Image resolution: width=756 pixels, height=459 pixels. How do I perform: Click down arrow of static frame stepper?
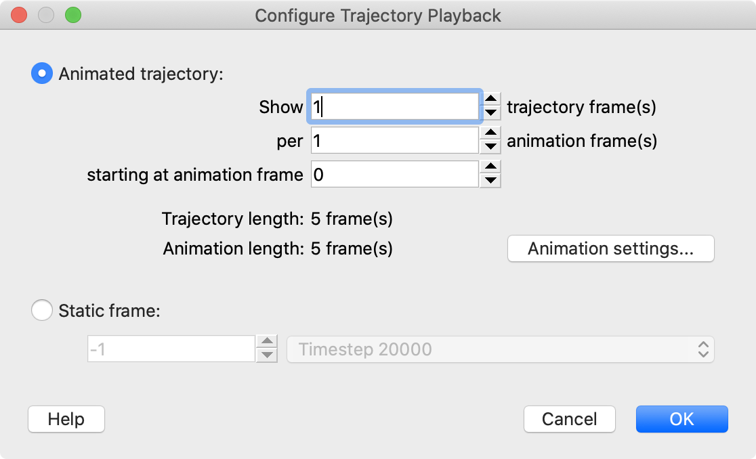pyautogui.click(x=268, y=356)
